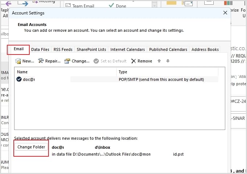The height and width of the screenshot is (174, 247).
Task: Click the Repair tools icon
Action: click(x=41, y=61)
